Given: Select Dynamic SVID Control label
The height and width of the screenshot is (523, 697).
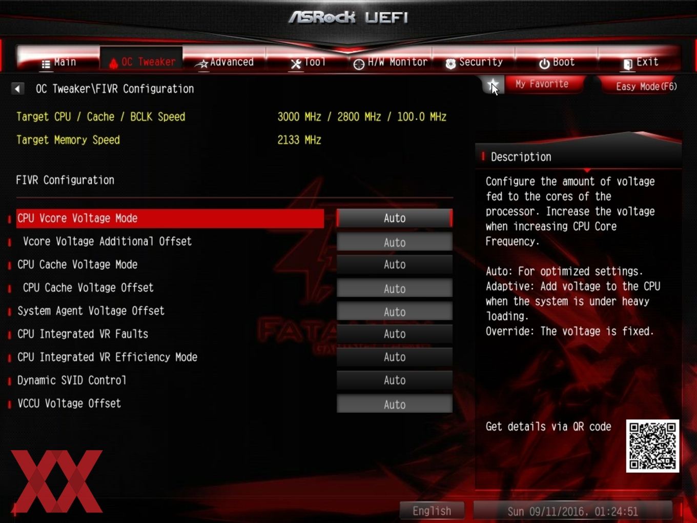Looking at the screenshot, I should tap(72, 380).
